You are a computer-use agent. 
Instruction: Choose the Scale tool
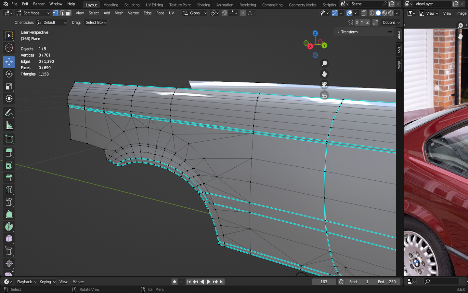coord(9,87)
